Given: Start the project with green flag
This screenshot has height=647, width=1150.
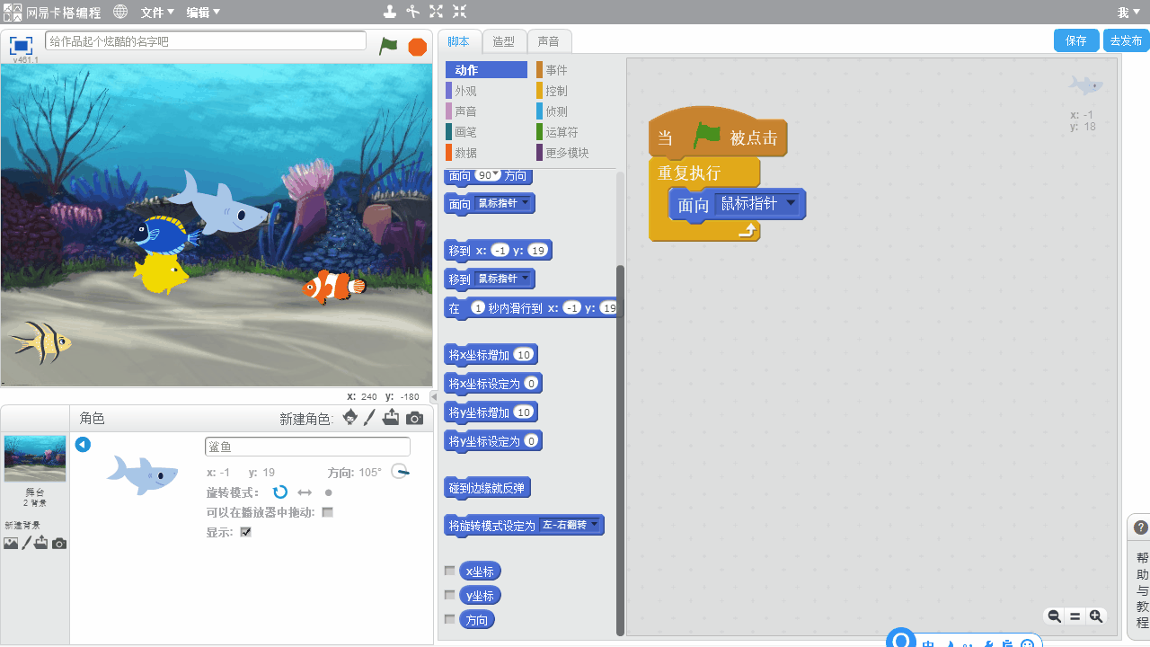Looking at the screenshot, I should click(388, 46).
